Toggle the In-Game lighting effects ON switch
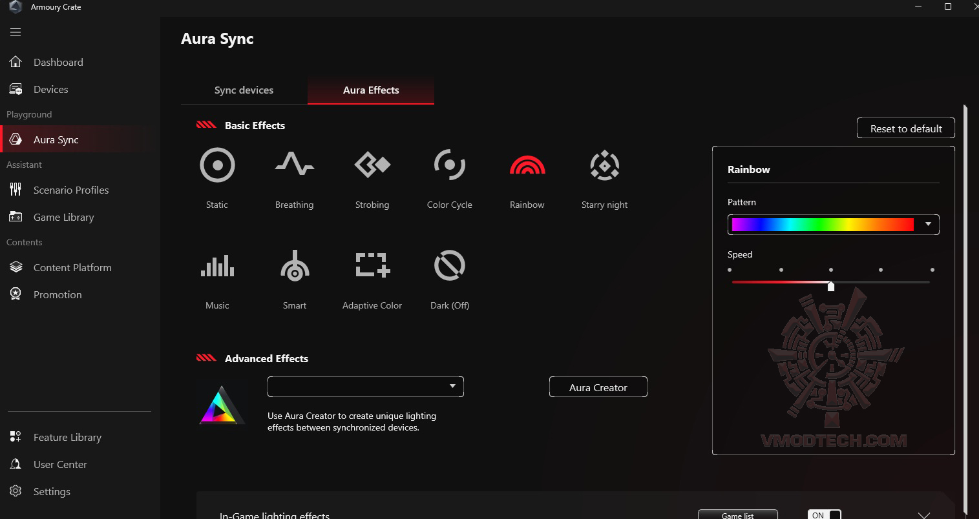 825,514
